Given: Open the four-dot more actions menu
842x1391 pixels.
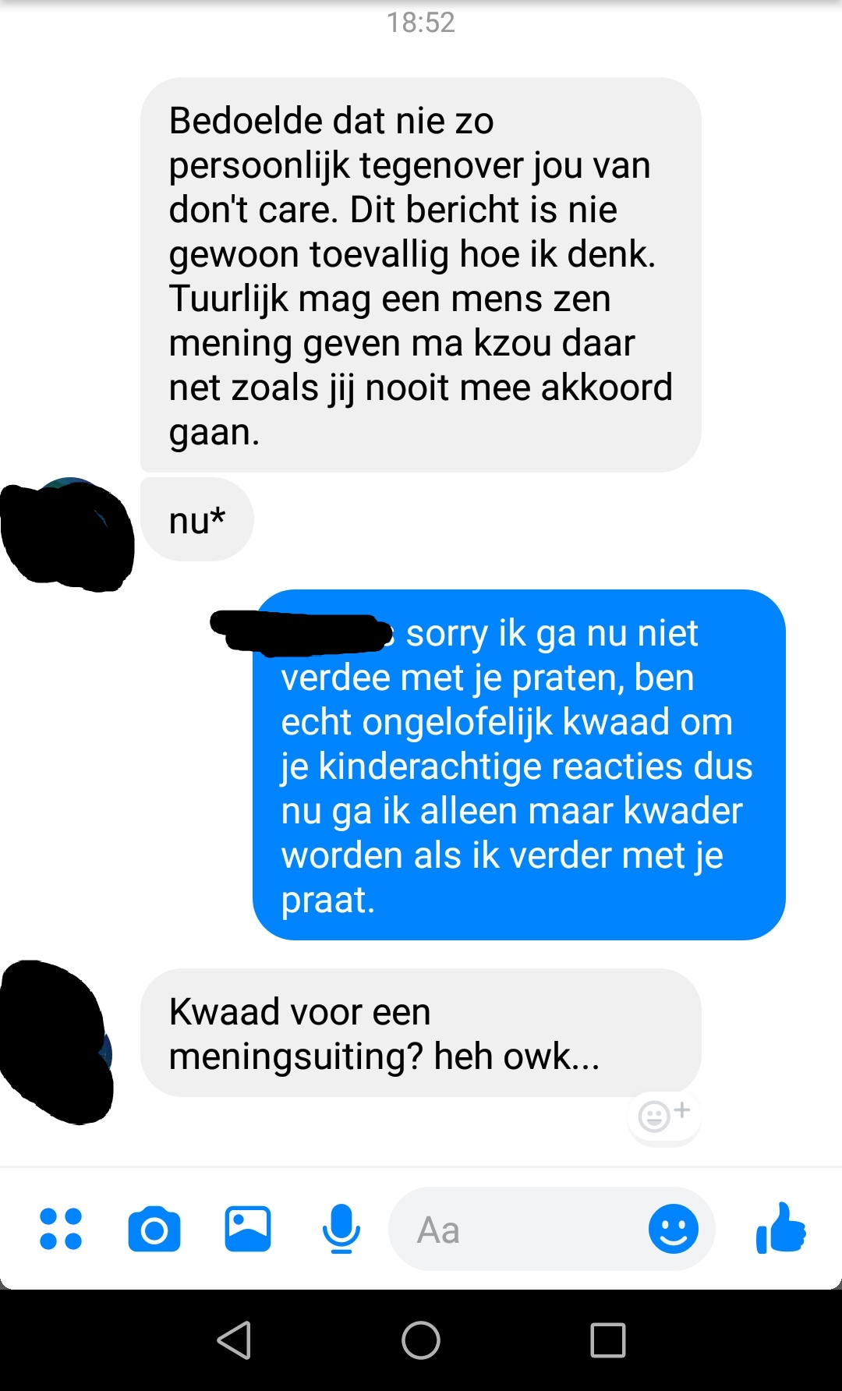Looking at the screenshot, I should tap(61, 1229).
